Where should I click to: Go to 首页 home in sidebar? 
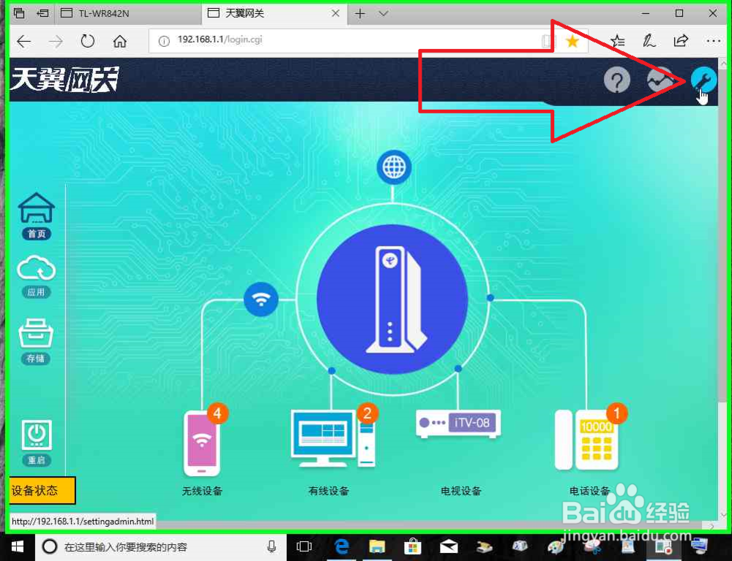pos(37,216)
